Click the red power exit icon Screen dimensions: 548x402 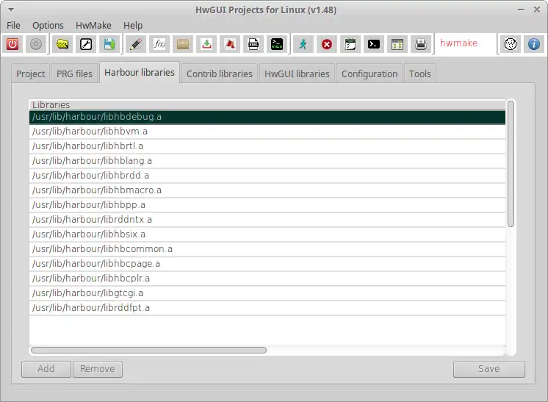12,44
